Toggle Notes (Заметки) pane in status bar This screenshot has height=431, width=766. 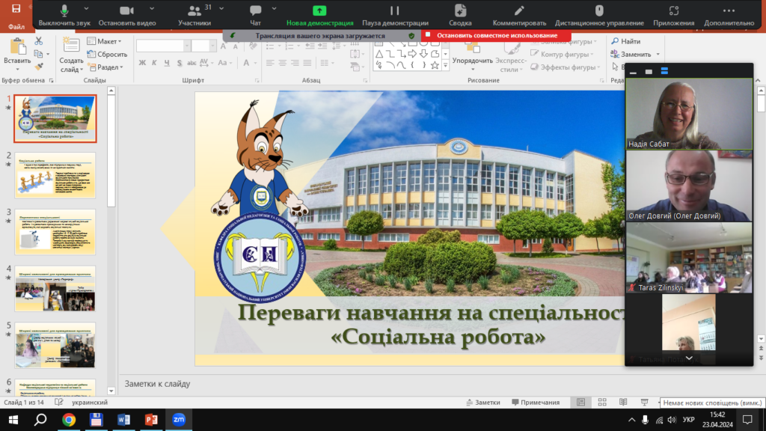[482, 403]
